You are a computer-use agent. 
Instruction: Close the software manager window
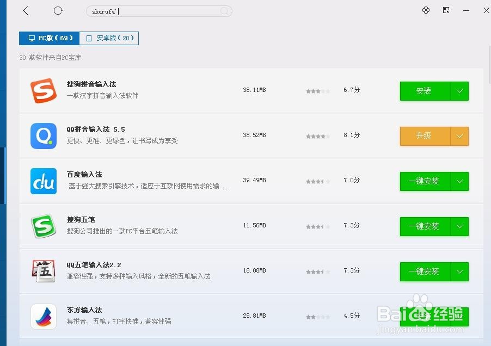tap(486, 10)
